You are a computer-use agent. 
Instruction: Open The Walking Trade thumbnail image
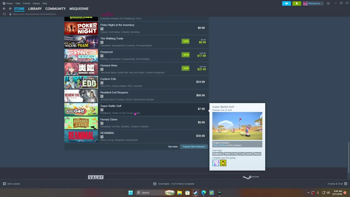coord(81,42)
